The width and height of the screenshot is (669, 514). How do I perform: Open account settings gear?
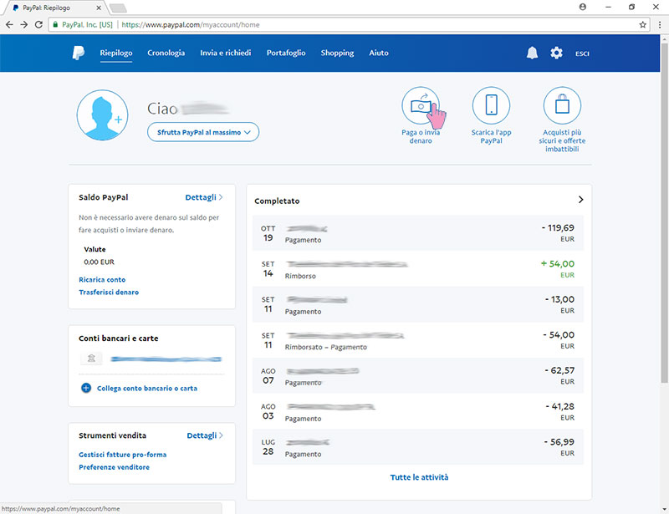pyautogui.click(x=556, y=53)
